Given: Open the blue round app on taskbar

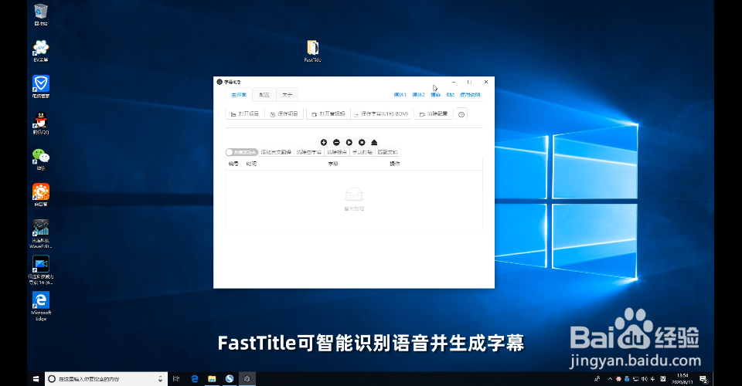Looking at the screenshot, I should click(x=230, y=379).
